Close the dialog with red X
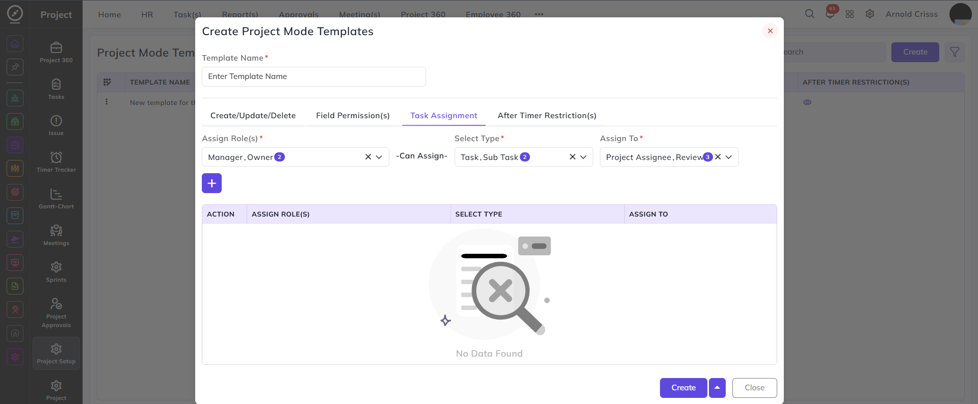 [770, 31]
